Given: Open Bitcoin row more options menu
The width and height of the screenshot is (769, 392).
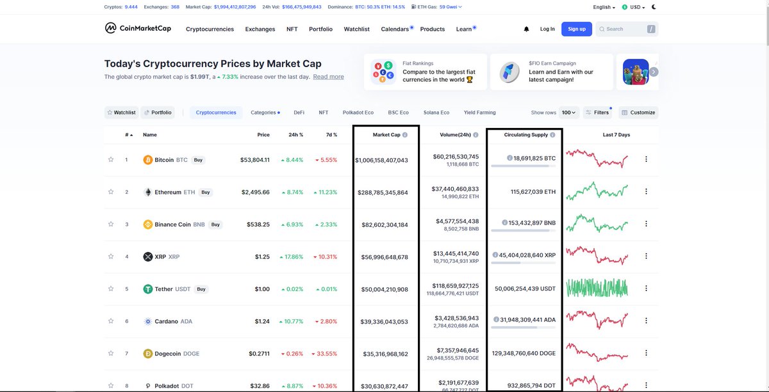Looking at the screenshot, I should 646,159.
